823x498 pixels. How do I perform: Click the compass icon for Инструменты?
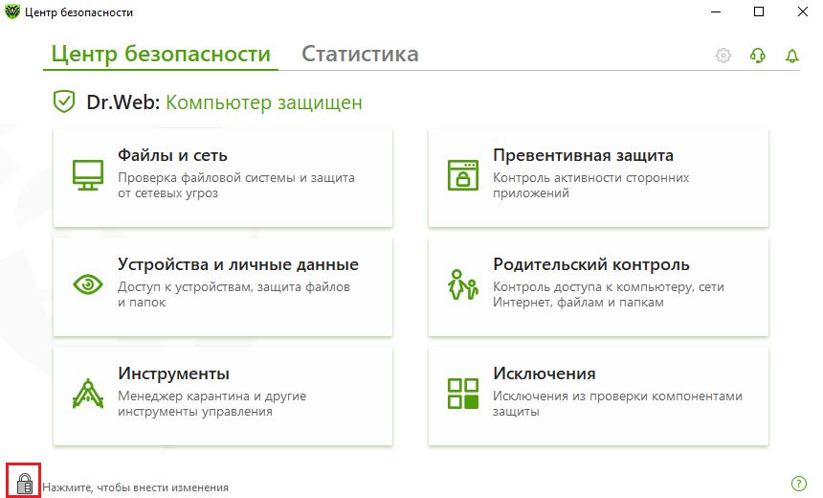click(88, 394)
